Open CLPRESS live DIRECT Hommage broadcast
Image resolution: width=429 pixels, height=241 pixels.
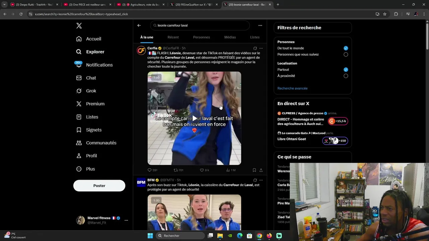[x=300, y=122]
